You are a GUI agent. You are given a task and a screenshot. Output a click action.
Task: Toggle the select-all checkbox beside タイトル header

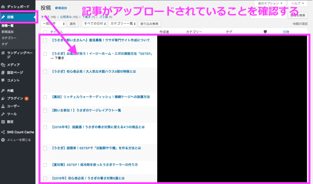(45, 32)
